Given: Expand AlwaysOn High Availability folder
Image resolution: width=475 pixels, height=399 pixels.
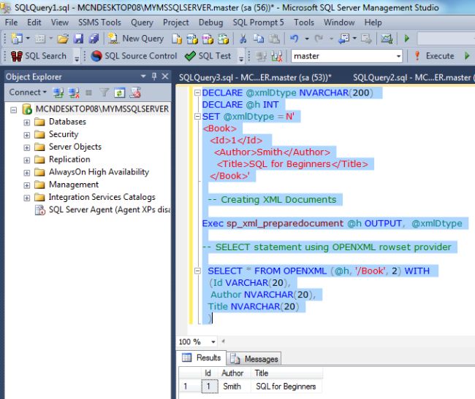Looking at the screenshot, I should [26, 173].
